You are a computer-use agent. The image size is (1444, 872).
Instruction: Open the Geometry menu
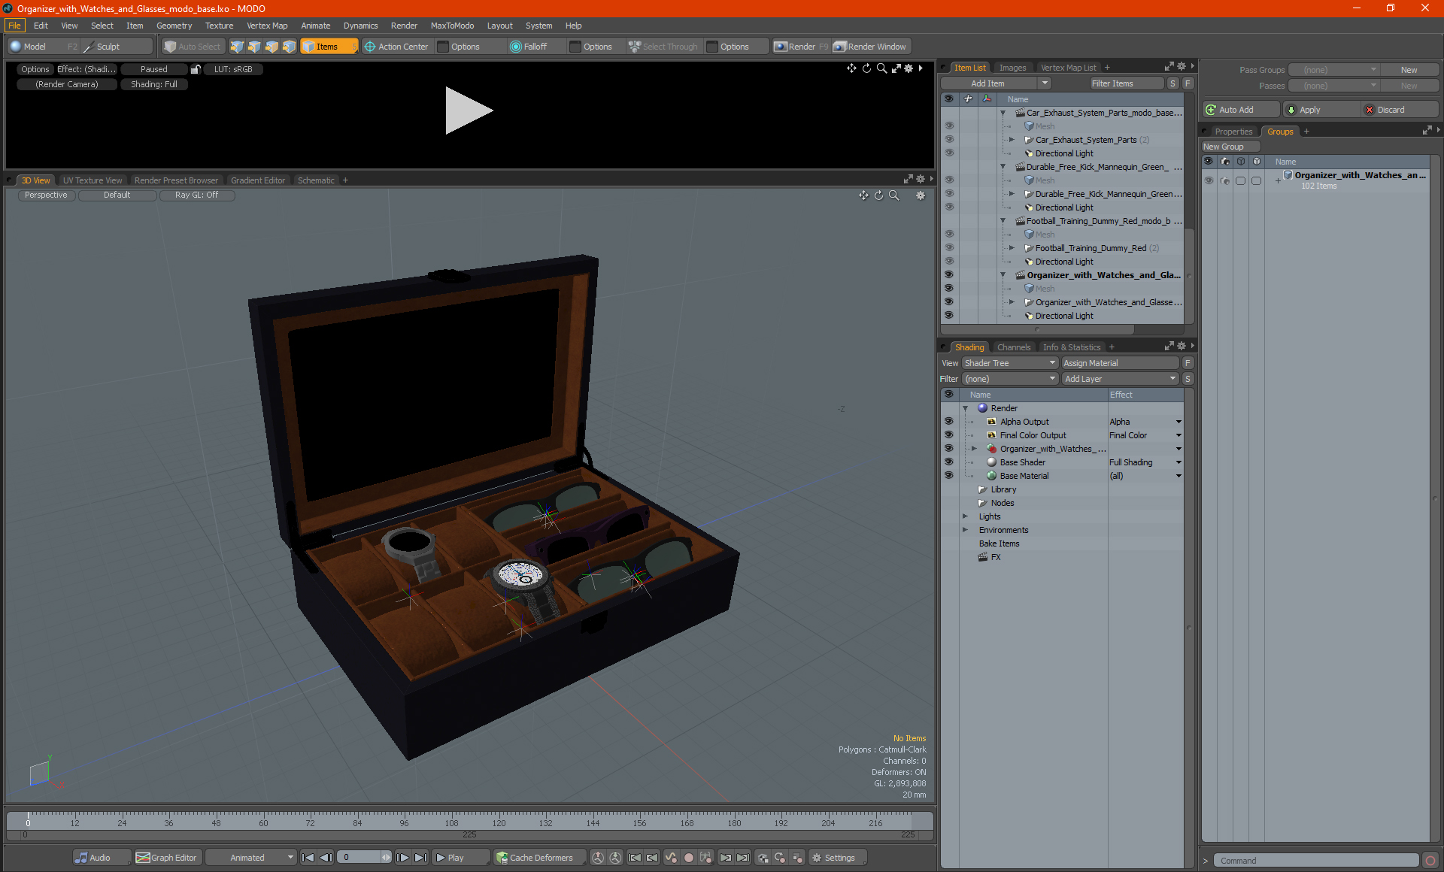(174, 26)
